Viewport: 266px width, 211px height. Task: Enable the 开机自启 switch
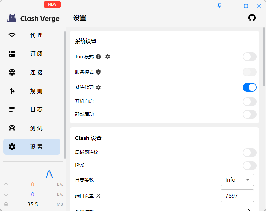pos(249,101)
